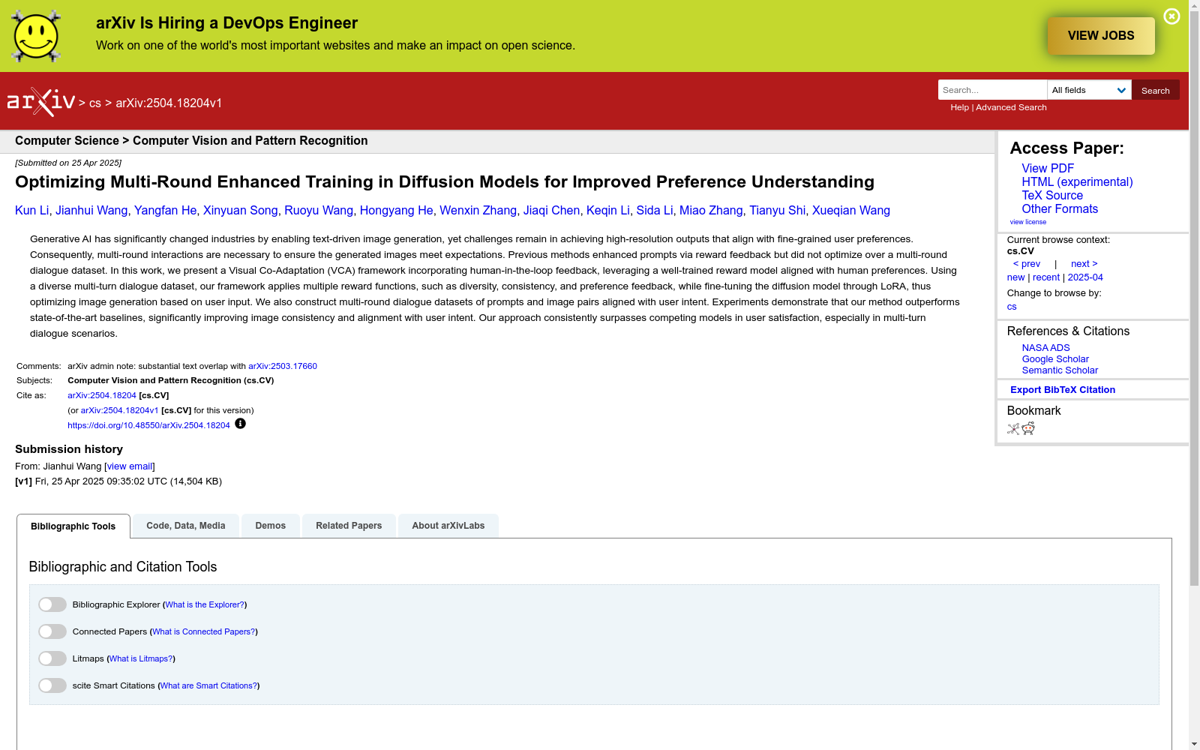Viewport: 1200px width, 750px height.
Task: Open What is Connected Papers? link
Action: click(x=203, y=632)
